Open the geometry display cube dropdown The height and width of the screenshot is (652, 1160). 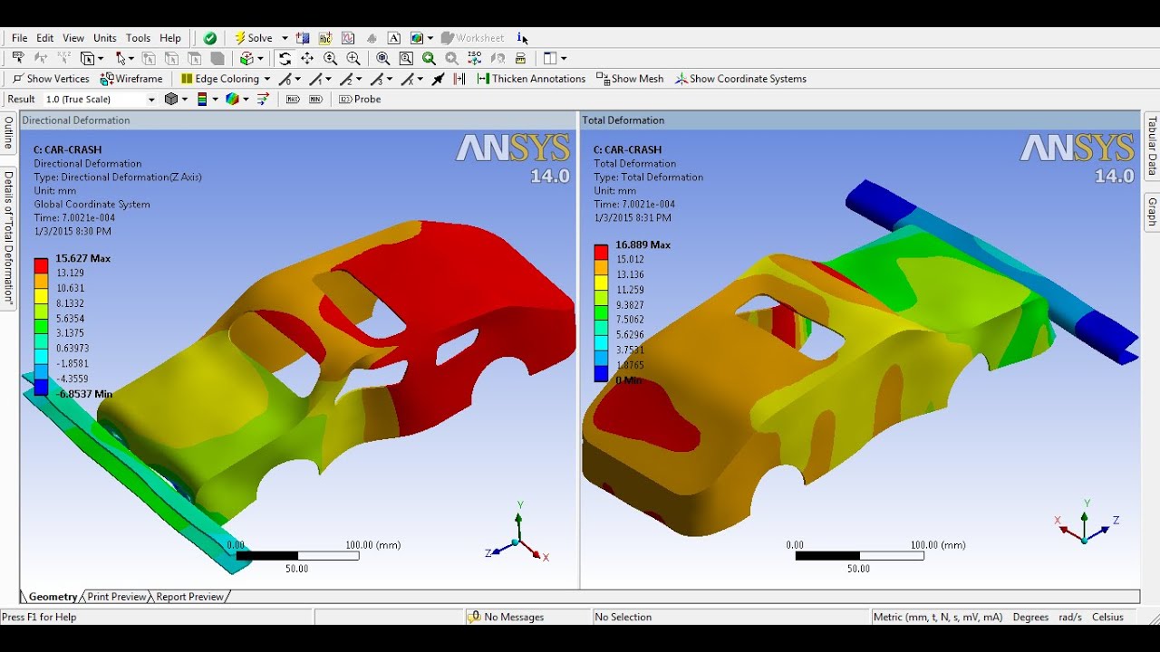click(185, 99)
